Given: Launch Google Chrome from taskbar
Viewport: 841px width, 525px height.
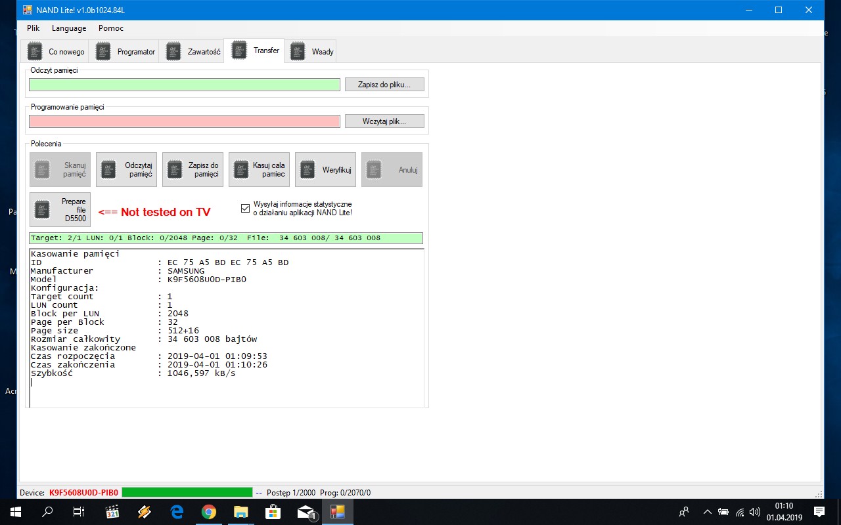Looking at the screenshot, I should pyautogui.click(x=209, y=512).
